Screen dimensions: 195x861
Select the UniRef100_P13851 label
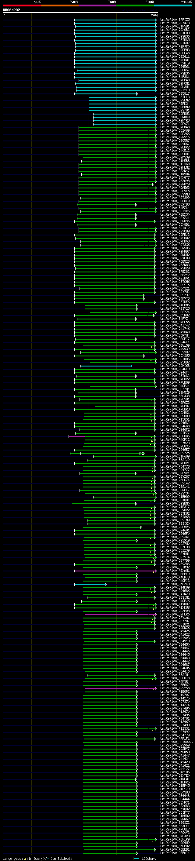175,419
